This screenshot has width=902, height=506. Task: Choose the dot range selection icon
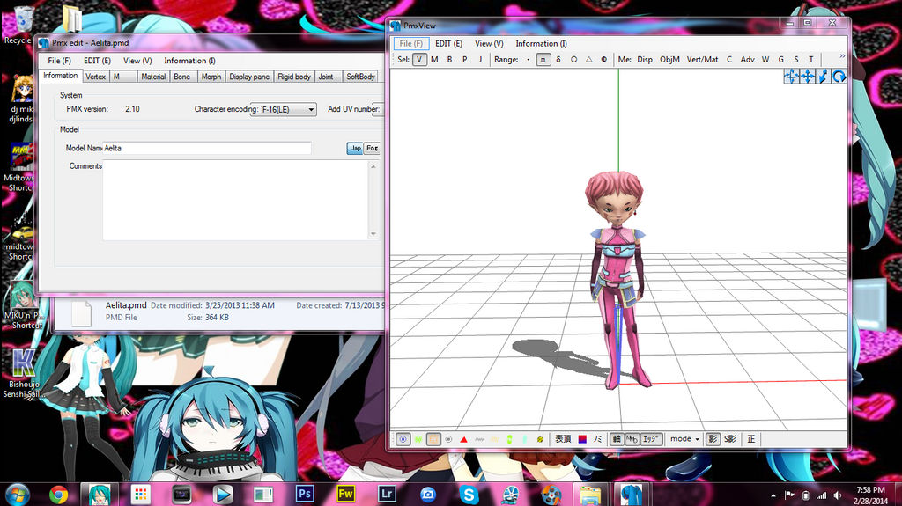coord(529,59)
